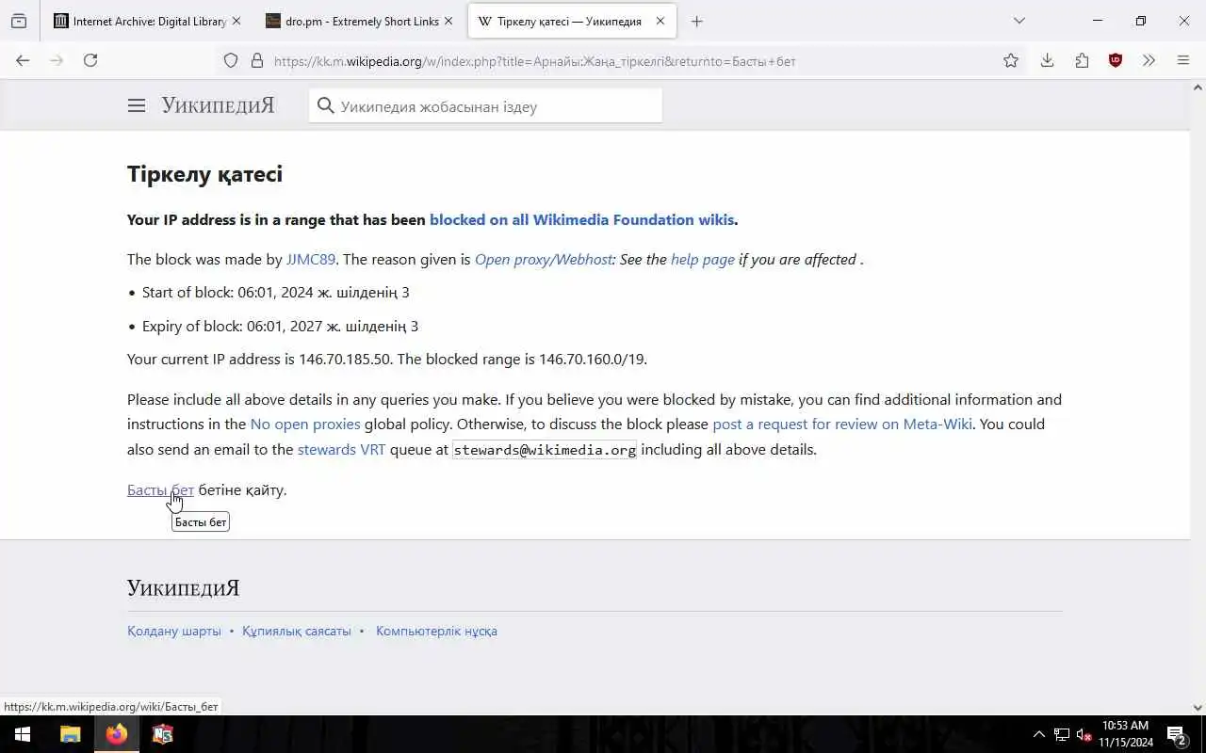Click the Start of block date line
The height and width of the screenshot is (753, 1206).
tap(275, 293)
